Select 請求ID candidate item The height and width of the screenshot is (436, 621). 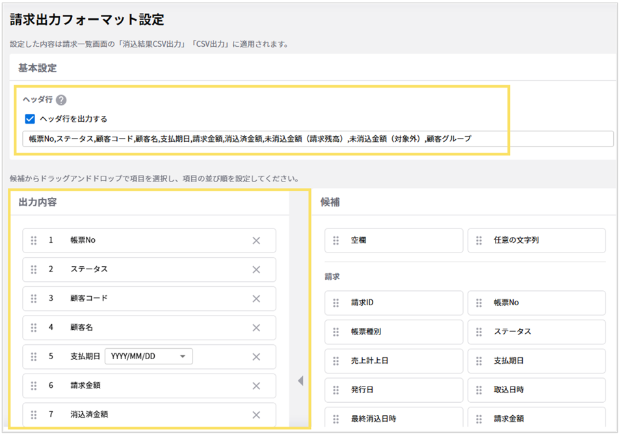(393, 303)
